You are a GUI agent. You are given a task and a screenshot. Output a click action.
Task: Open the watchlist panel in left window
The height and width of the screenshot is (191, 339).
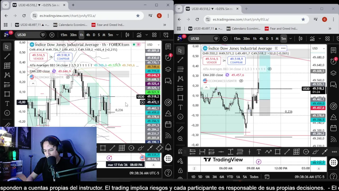pos(168,47)
